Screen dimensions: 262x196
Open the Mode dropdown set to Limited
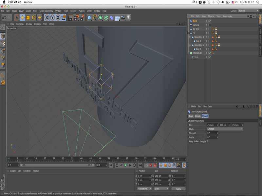[225, 129]
